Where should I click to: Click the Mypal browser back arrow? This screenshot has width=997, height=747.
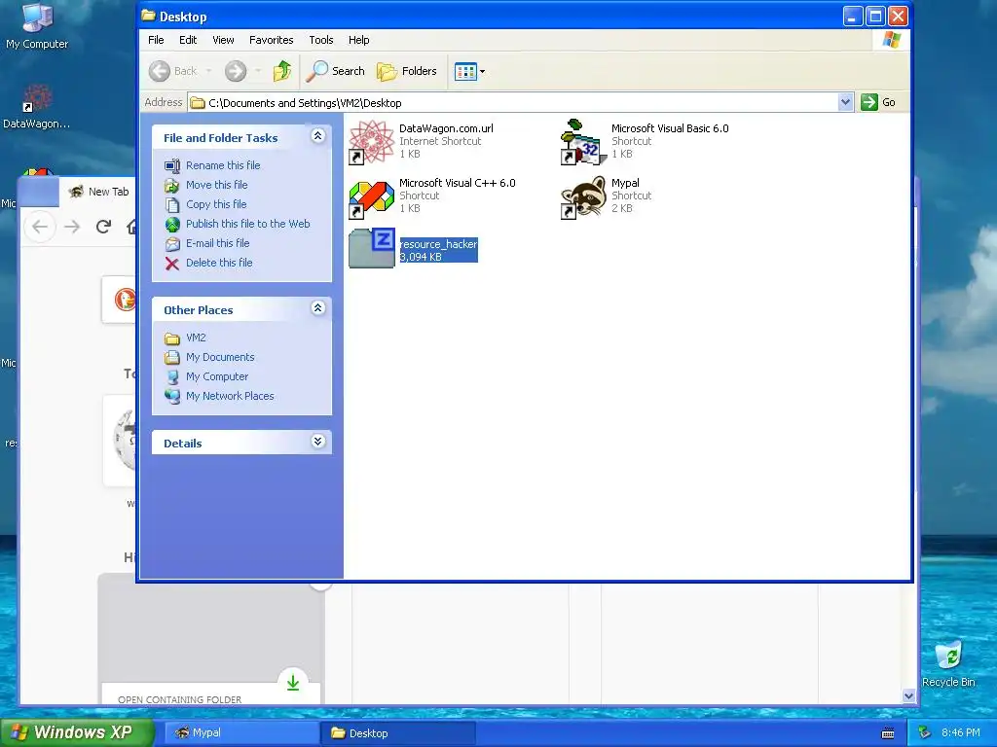(x=40, y=227)
